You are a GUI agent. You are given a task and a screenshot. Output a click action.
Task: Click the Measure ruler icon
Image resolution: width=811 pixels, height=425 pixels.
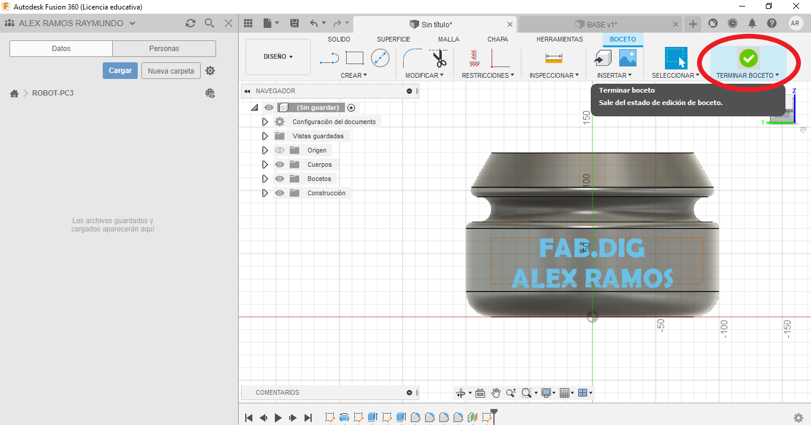point(553,58)
